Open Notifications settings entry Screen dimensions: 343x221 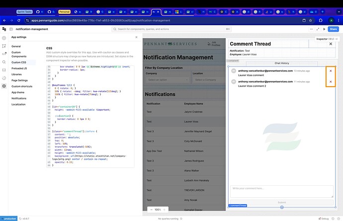click(x=19, y=99)
